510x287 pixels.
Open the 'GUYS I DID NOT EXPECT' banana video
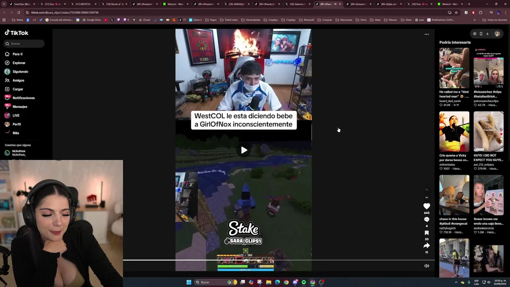(488, 132)
